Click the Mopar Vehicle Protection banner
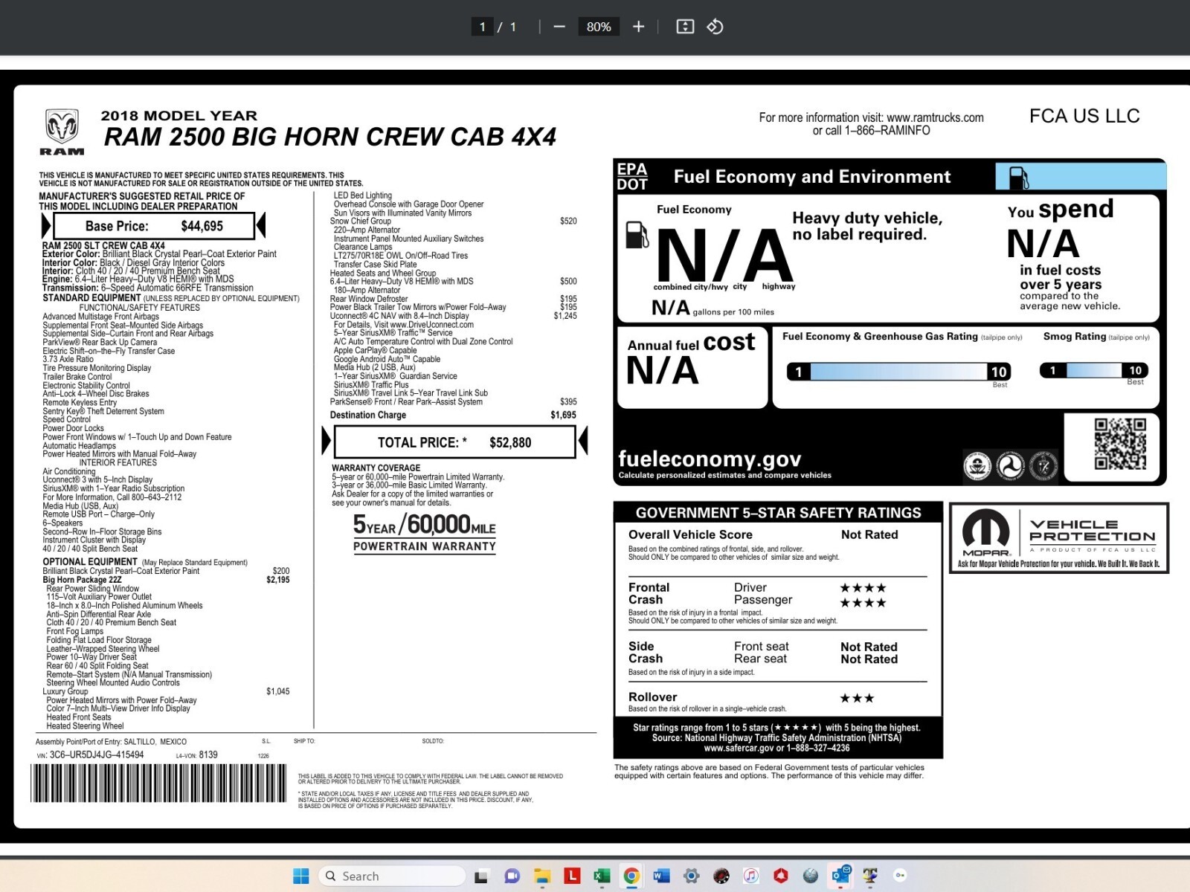Screen dimensions: 1190x892 tap(1058, 538)
